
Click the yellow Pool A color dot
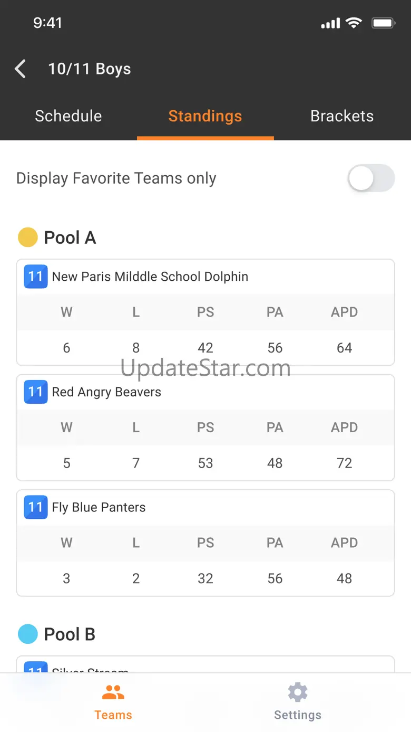point(28,237)
